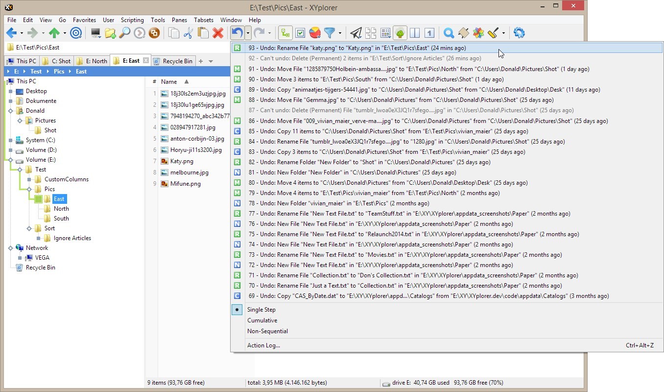Click the colorful pinwheel toolbar icon
Screen dimensions: 664x392
[478, 33]
